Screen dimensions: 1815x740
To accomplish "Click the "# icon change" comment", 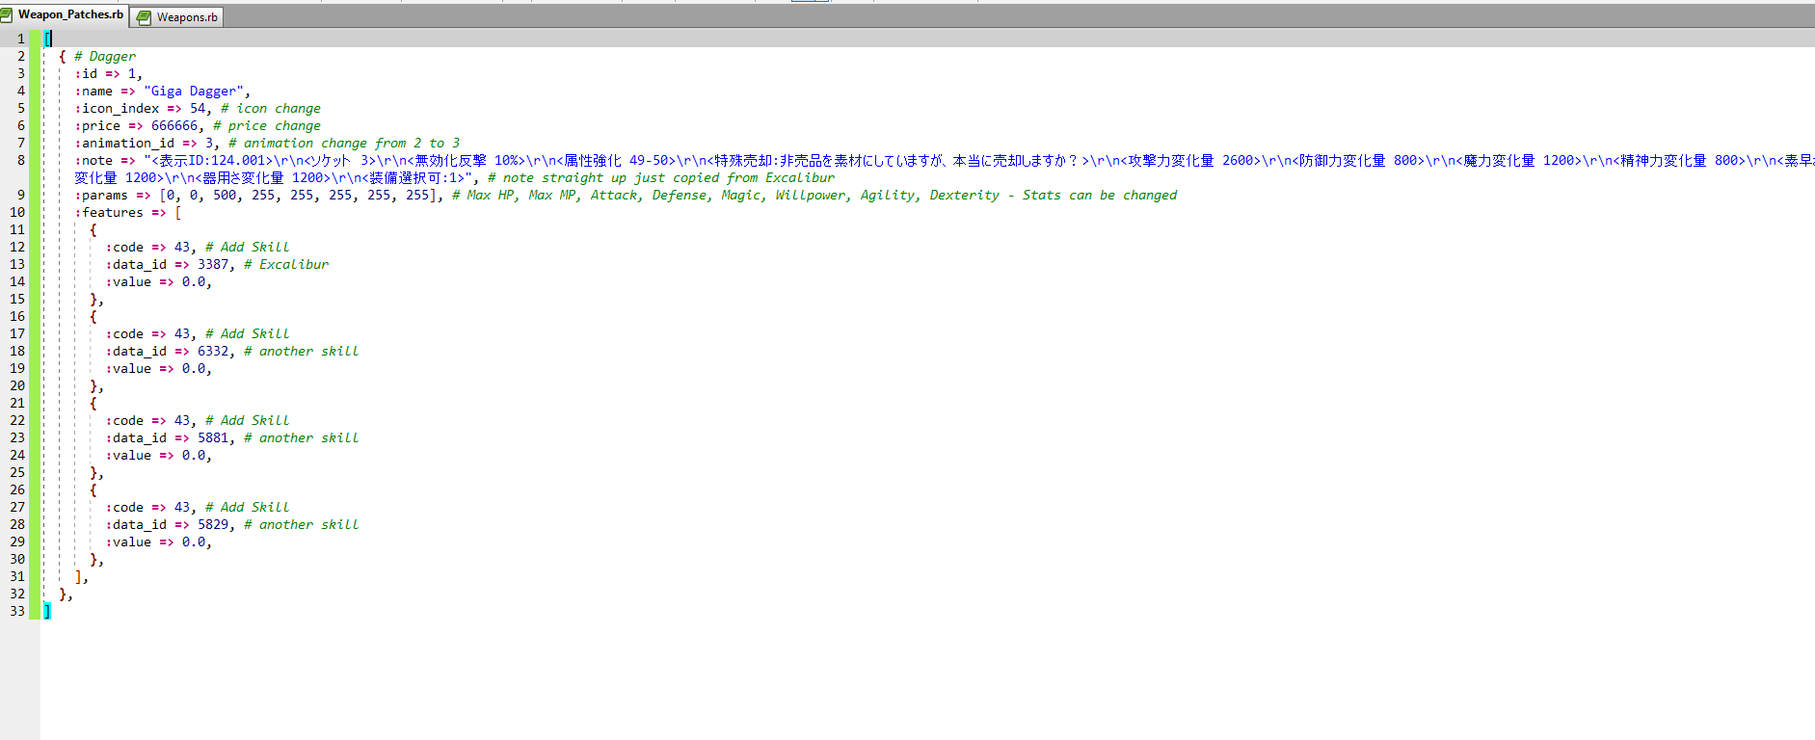I will tap(271, 108).
